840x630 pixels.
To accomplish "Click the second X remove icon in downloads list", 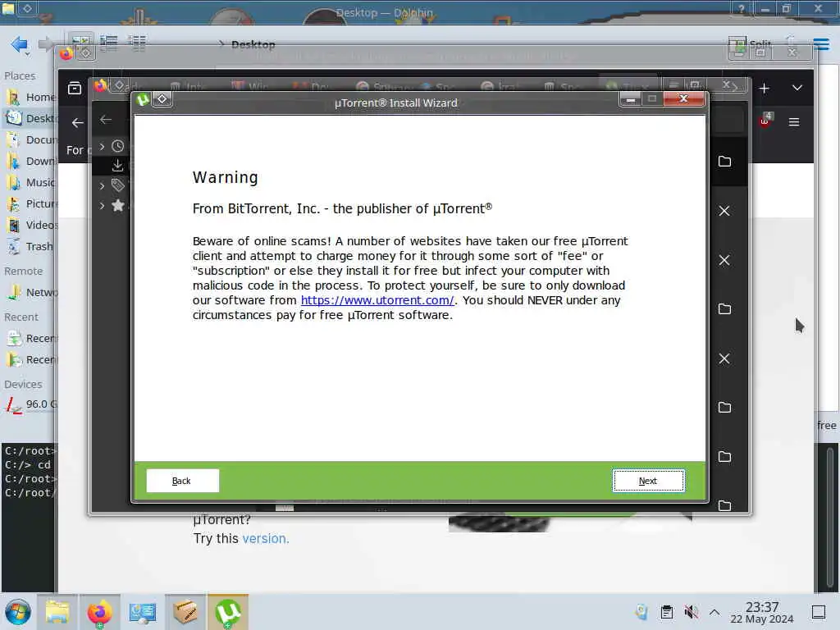I will (x=724, y=260).
